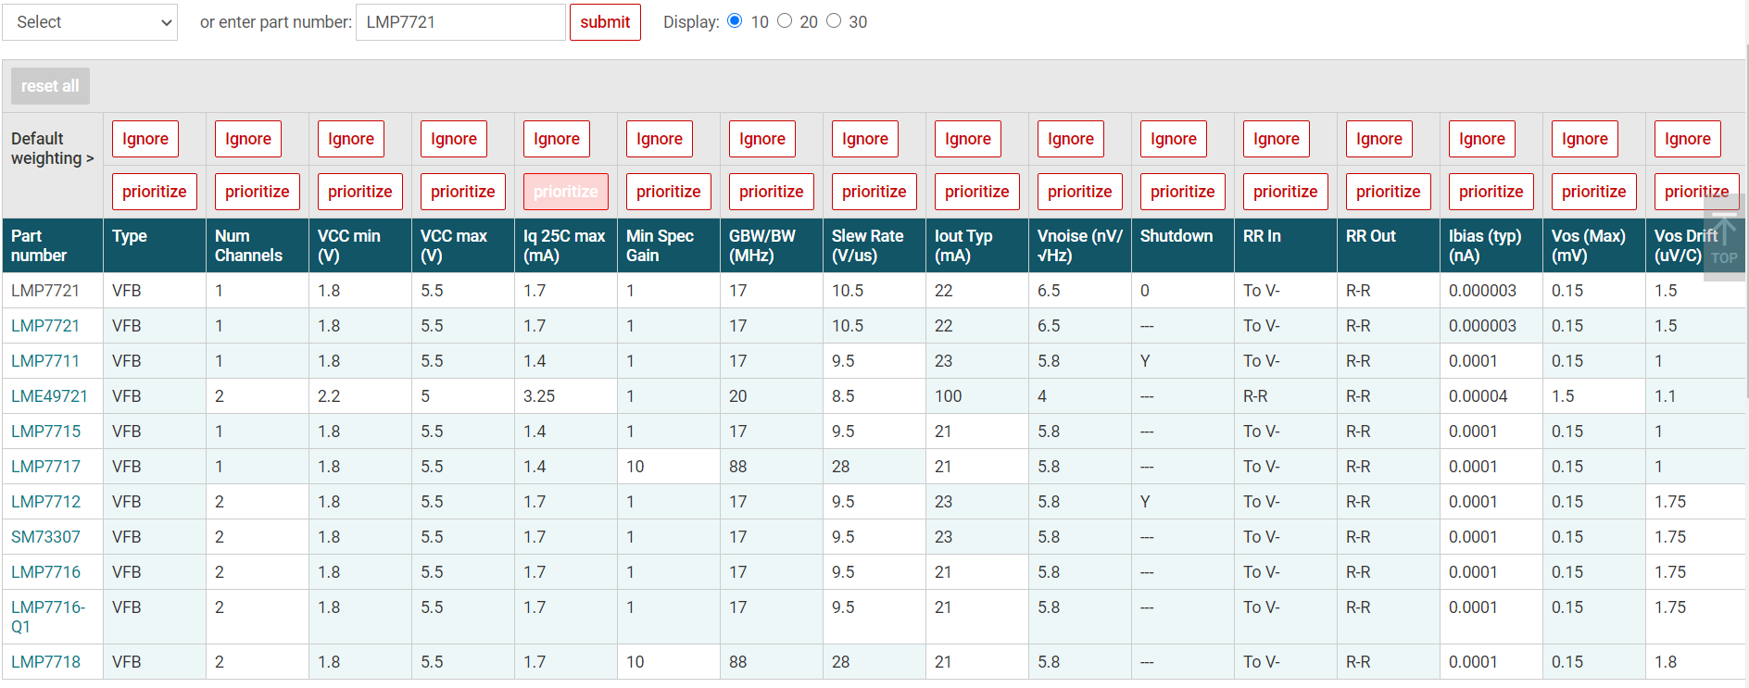
Task: Click the 100 Iout value for LME49721
Action: [x=949, y=396]
